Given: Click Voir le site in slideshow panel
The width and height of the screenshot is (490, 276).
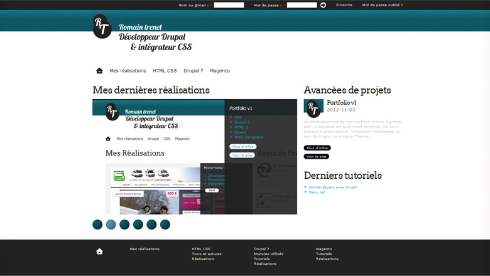Looking at the screenshot, I should click(x=242, y=155).
